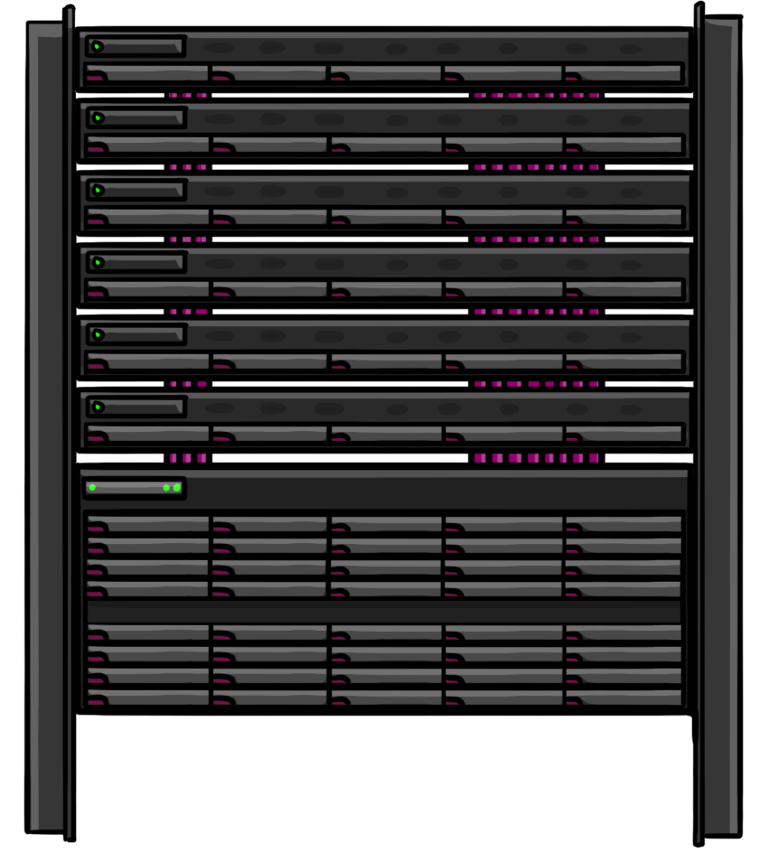Click the short purple vent strip above the storage unit

pos(187,458)
